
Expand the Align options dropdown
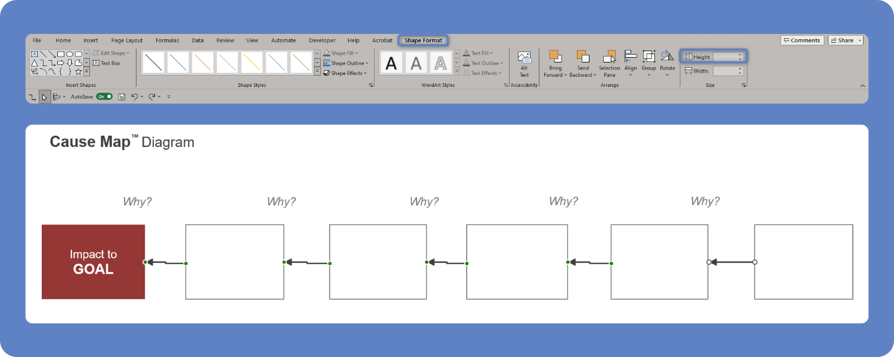pyautogui.click(x=631, y=76)
